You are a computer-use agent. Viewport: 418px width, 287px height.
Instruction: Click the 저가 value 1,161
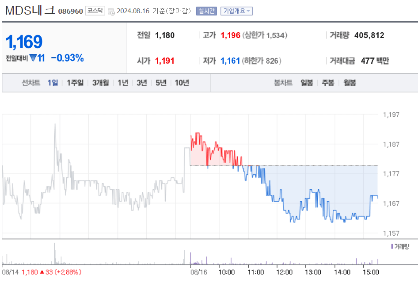click(230, 61)
